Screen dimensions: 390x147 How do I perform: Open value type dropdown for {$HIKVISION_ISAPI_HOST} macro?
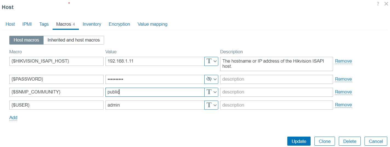[x=211, y=61]
